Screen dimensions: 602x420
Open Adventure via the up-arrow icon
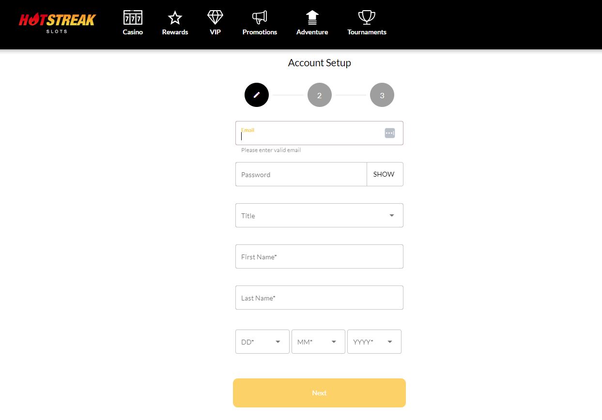(x=312, y=17)
